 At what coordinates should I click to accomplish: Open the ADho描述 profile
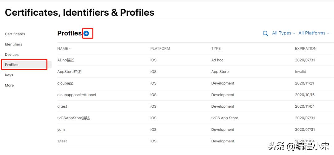pos(66,60)
